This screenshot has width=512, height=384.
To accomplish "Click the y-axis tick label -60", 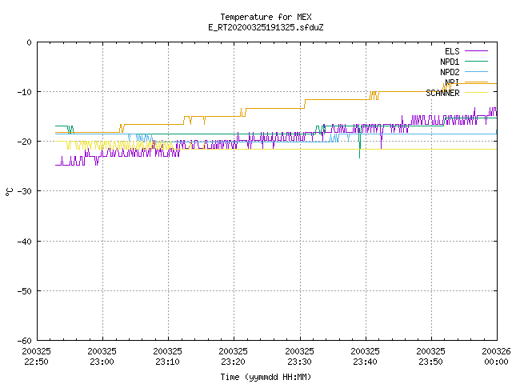I will 25,341.
